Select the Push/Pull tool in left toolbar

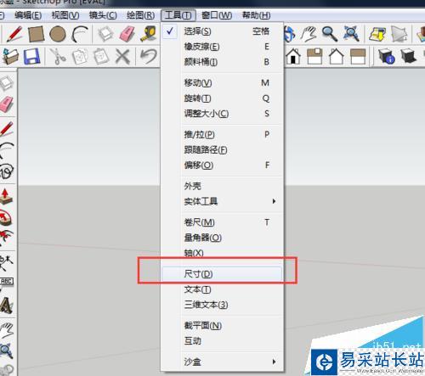6,196
